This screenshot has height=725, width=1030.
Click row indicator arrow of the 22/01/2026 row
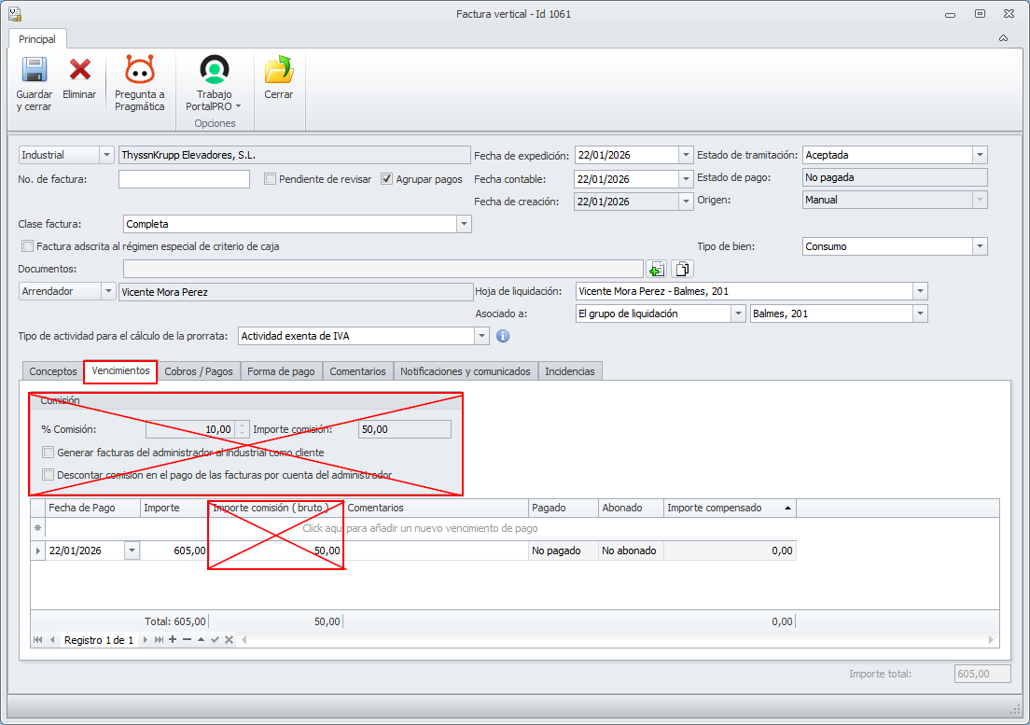[x=37, y=551]
